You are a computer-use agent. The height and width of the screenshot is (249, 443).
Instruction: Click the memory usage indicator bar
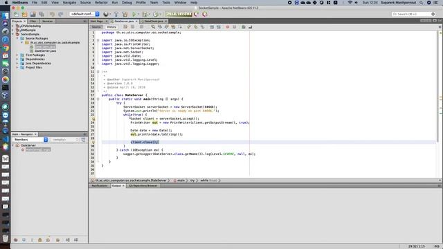pyautogui.click(x=179, y=14)
